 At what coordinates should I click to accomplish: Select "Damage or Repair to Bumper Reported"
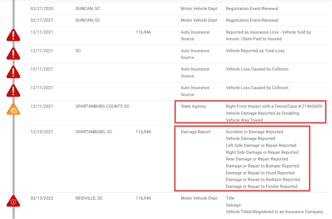tap(263, 166)
